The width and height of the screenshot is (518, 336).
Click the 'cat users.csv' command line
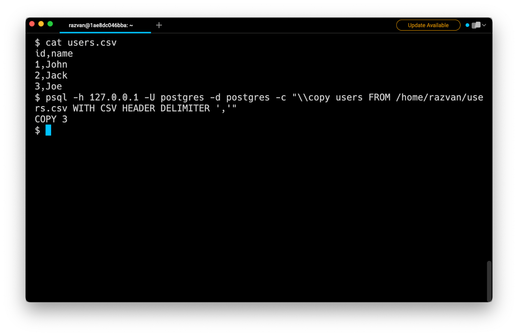[x=81, y=43]
